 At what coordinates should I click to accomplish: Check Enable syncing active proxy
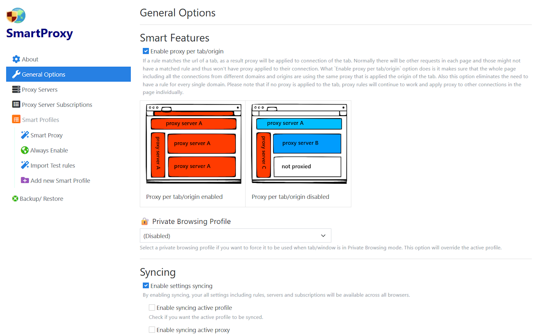tap(152, 329)
